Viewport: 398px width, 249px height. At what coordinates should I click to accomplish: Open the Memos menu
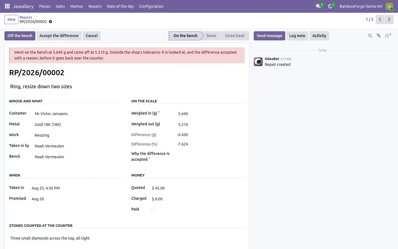coord(77,6)
